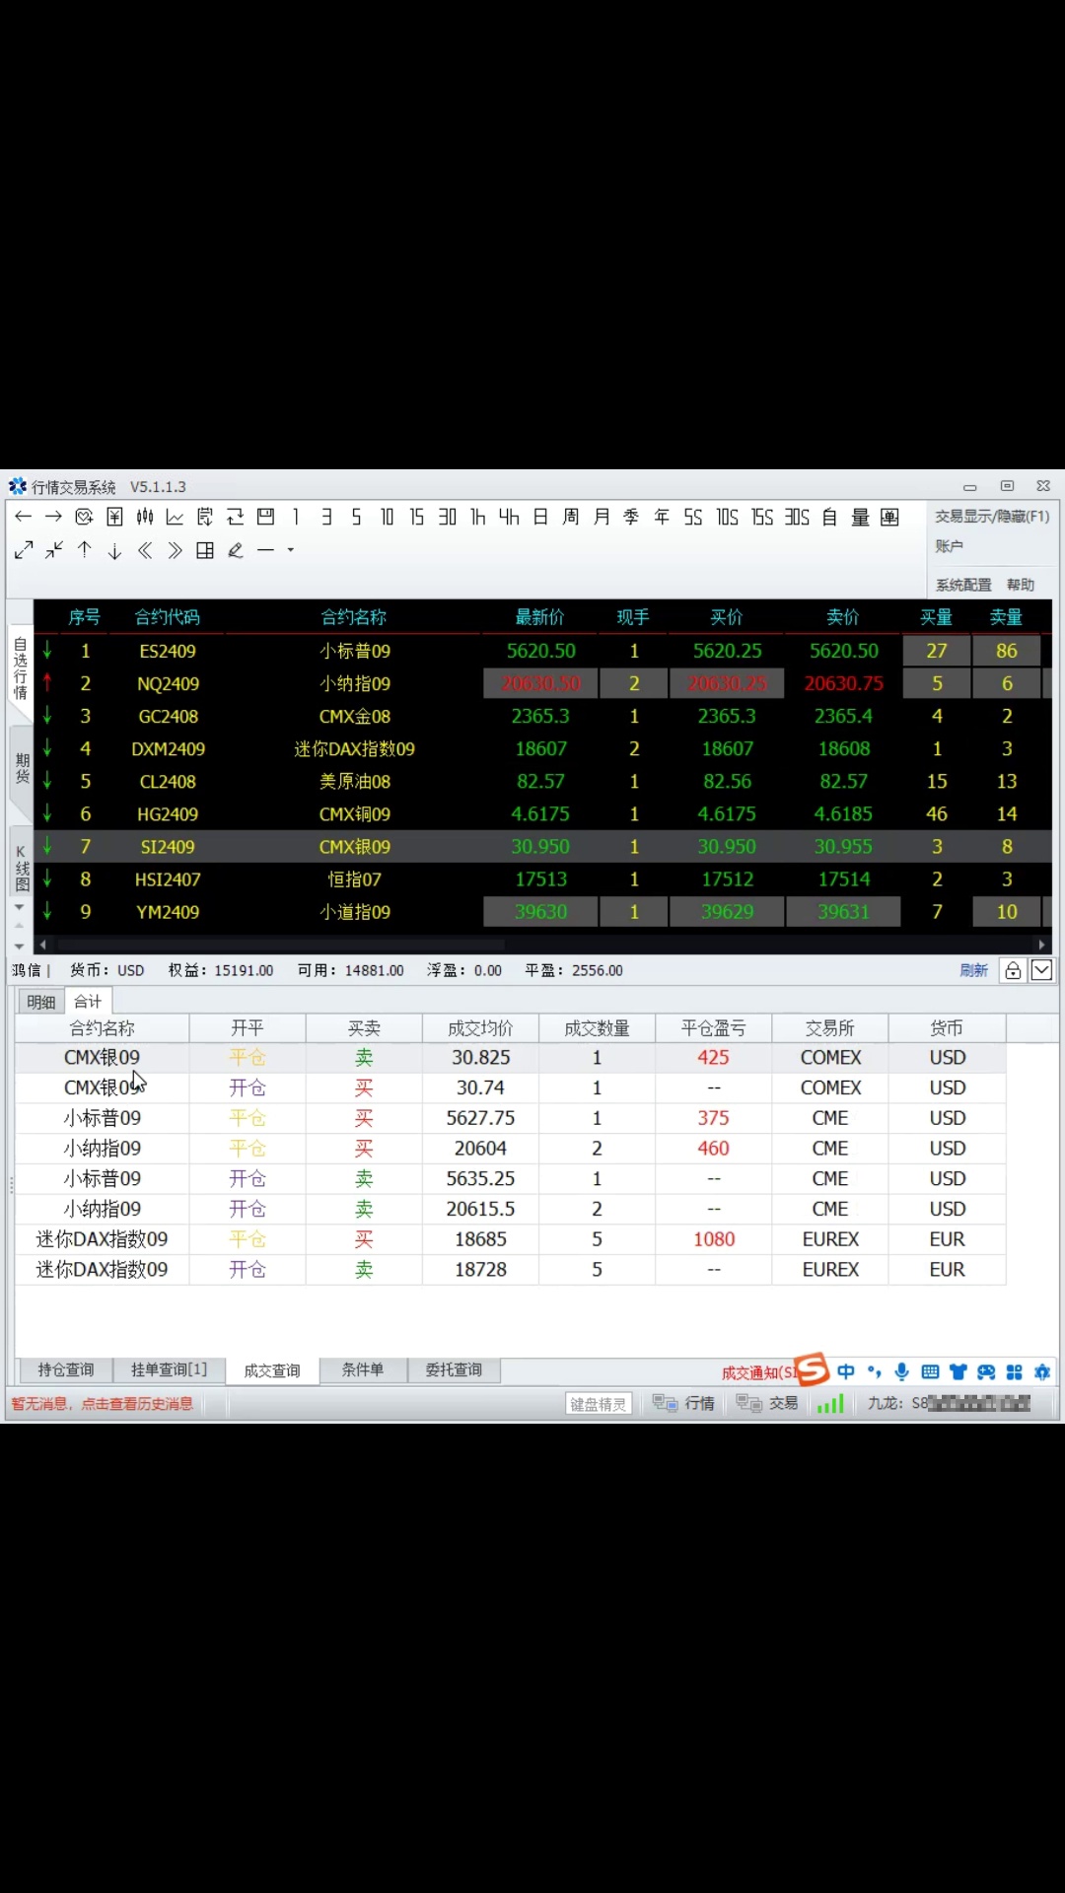Click the down arrow toolbar icon
1065x1893 pixels.
114,550
